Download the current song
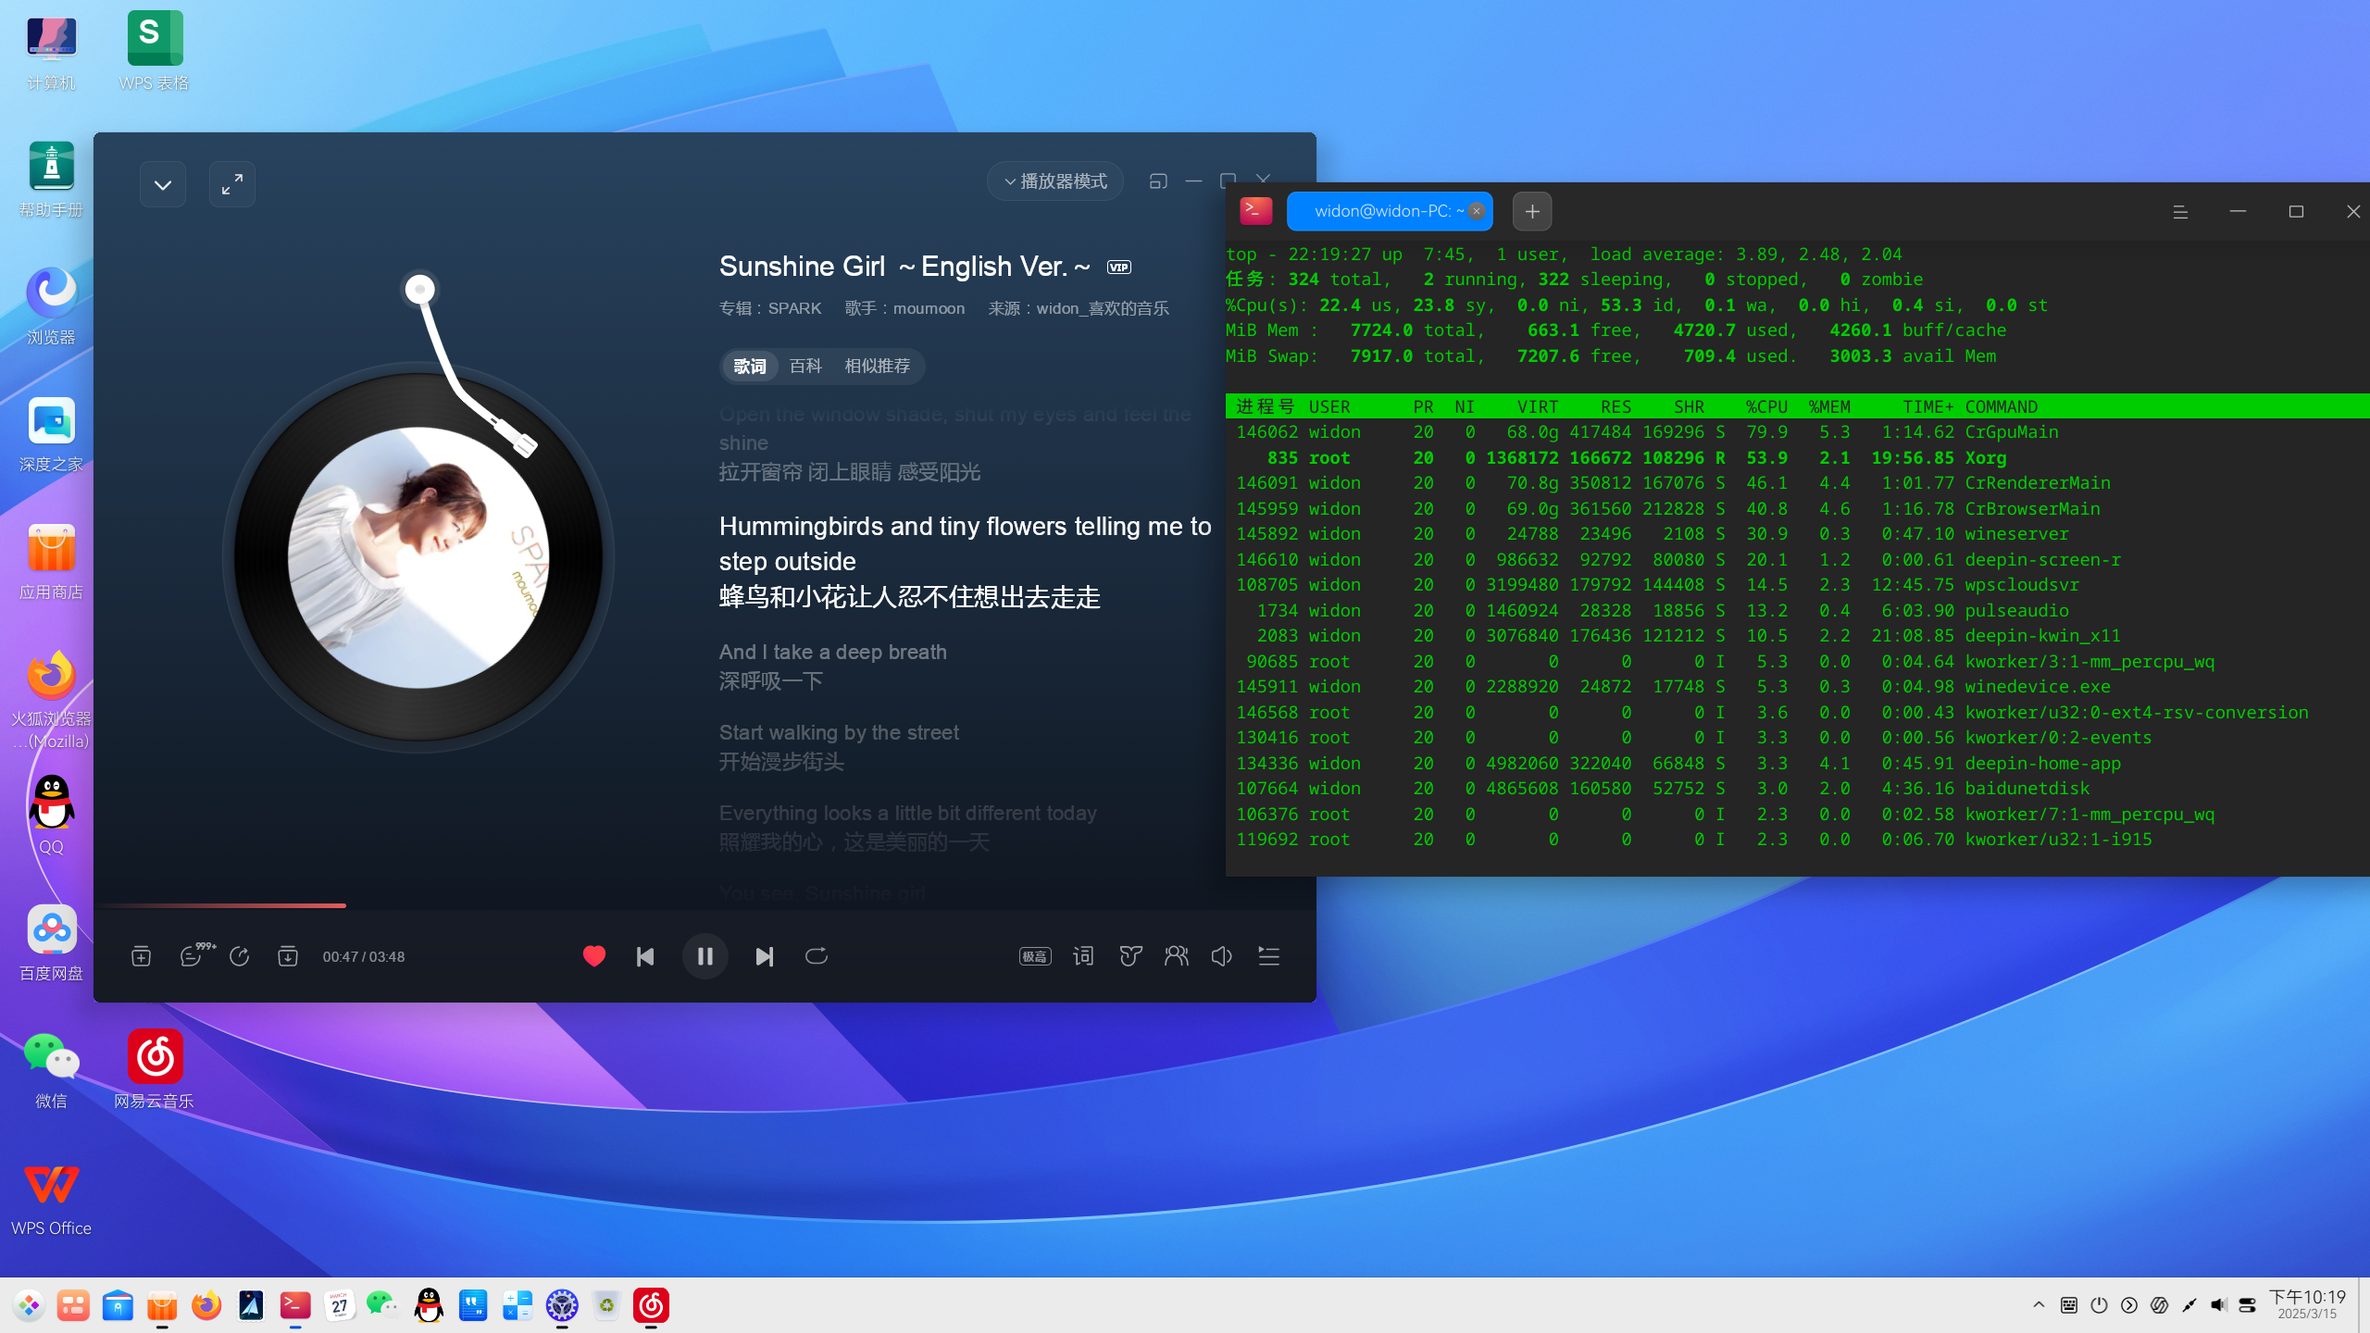 click(288, 956)
